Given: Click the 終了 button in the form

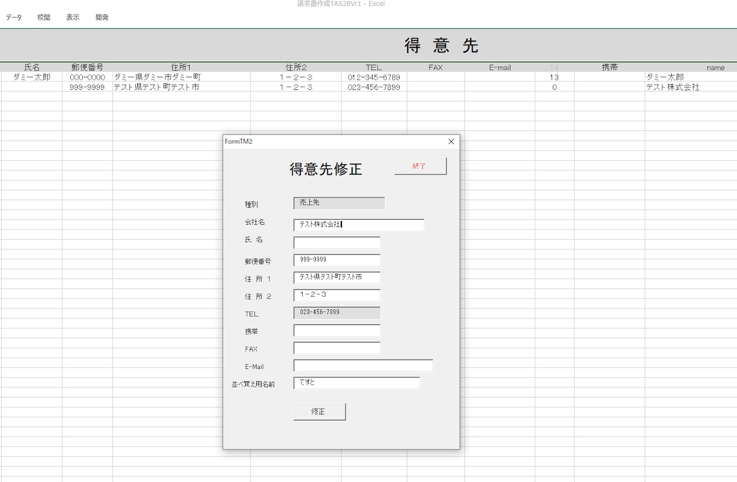Looking at the screenshot, I should click(420, 166).
